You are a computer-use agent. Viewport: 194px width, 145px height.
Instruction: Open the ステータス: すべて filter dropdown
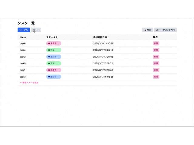click(165, 30)
